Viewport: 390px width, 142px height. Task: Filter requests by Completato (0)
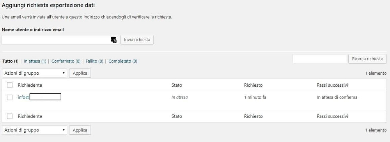123,61
